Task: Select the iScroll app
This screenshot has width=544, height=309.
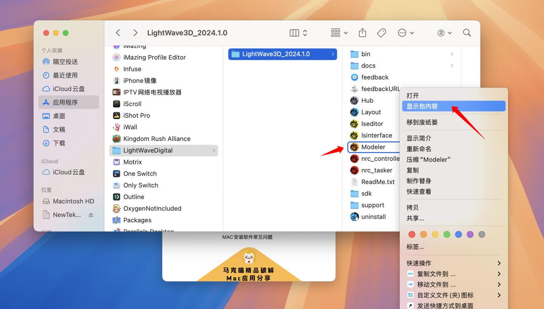Action: (x=164, y=104)
